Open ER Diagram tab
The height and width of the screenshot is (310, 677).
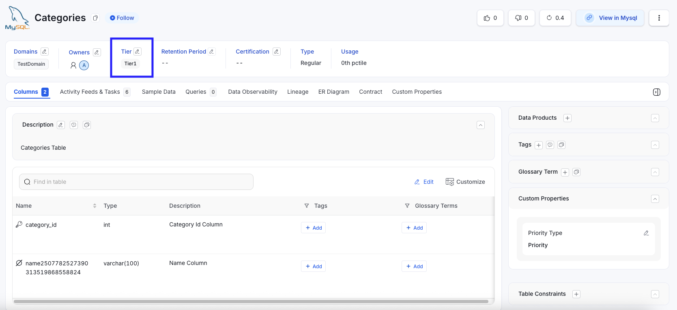(x=334, y=92)
